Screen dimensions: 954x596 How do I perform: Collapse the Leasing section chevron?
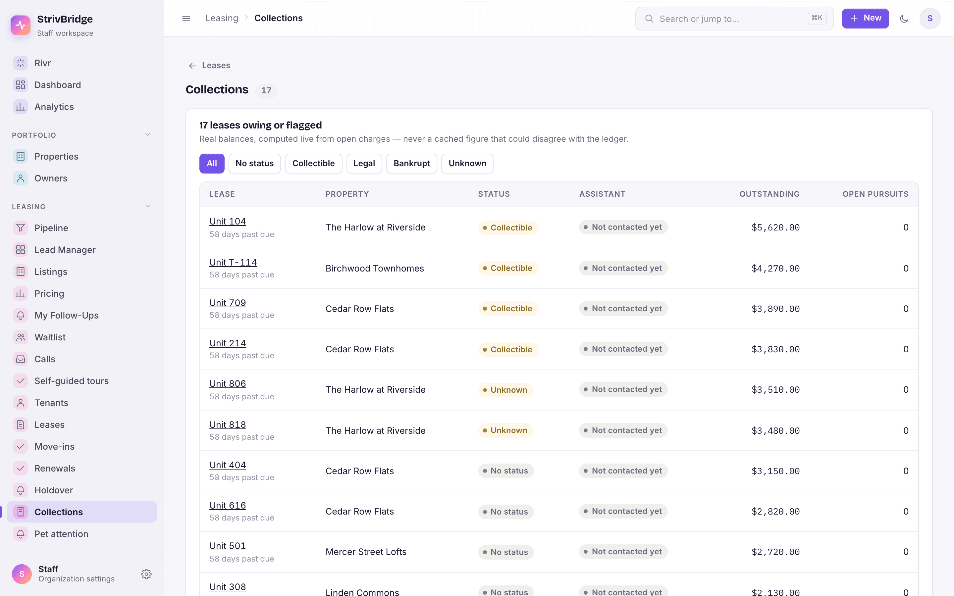click(x=148, y=206)
